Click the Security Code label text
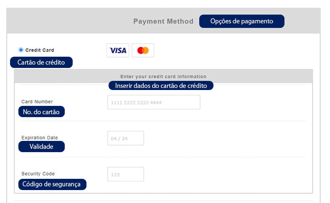 pos(38,174)
